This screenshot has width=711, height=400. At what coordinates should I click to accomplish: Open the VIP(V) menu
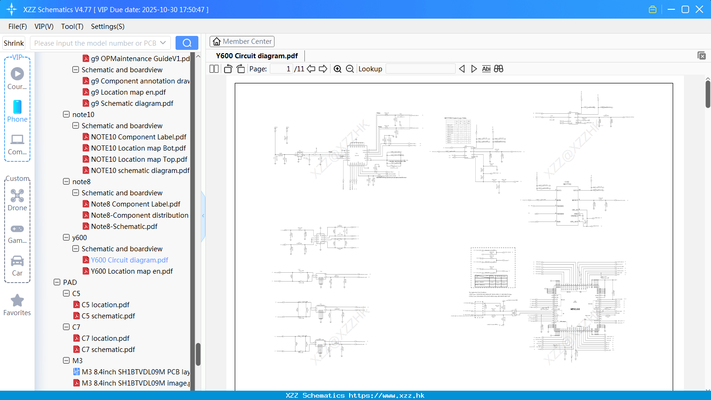44,27
